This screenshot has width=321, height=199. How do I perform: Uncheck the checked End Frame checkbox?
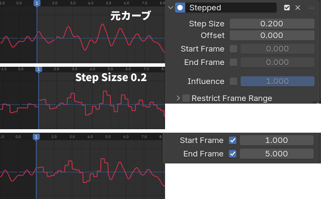(x=232, y=153)
